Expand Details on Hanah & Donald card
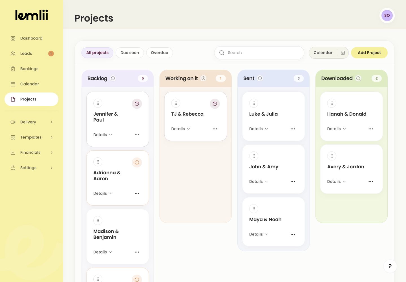 337,129
